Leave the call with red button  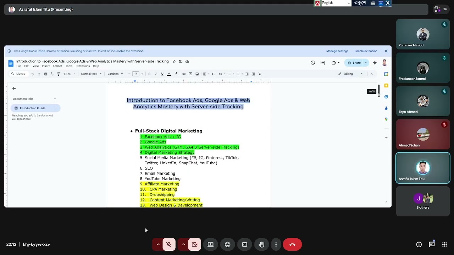[292, 244]
